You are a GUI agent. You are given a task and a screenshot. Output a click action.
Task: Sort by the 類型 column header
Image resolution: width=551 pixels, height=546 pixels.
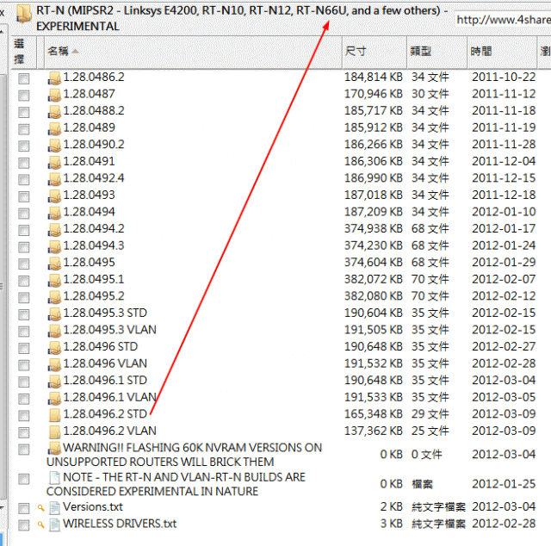[x=437, y=52]
